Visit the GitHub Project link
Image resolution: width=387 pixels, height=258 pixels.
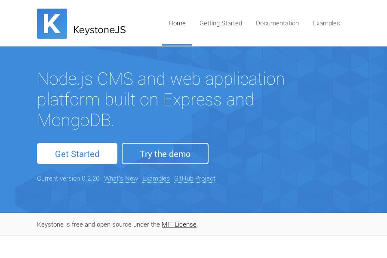pos(194,178)
